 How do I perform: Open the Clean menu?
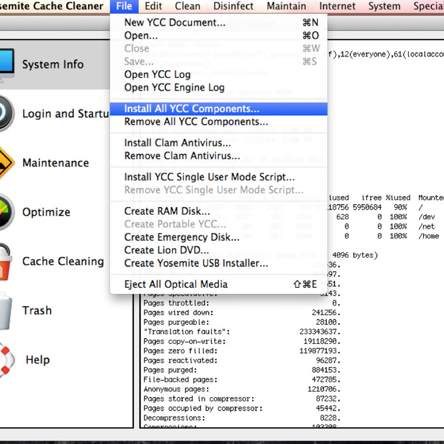188,6
